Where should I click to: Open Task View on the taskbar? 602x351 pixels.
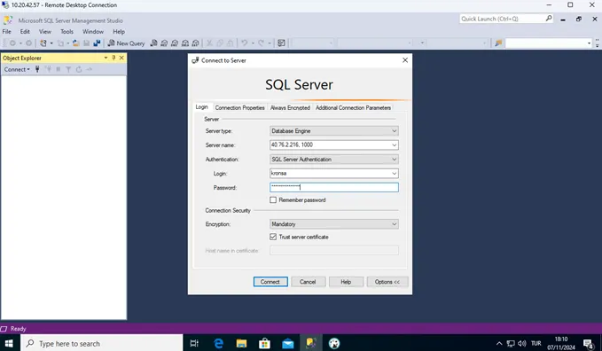[194, 343]
